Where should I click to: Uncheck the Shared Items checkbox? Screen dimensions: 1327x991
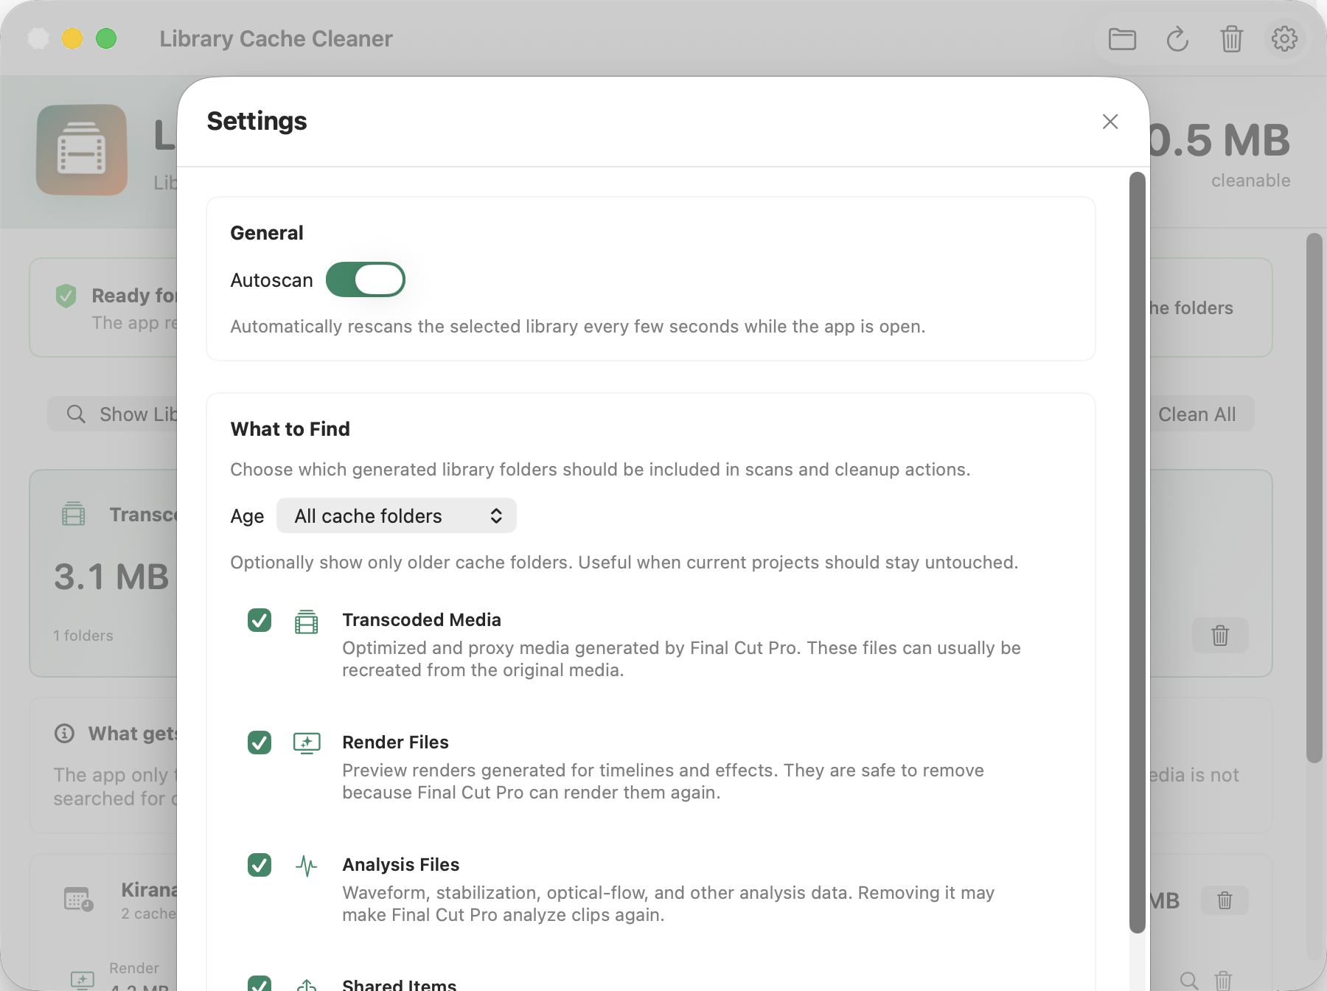click(260, 984)
